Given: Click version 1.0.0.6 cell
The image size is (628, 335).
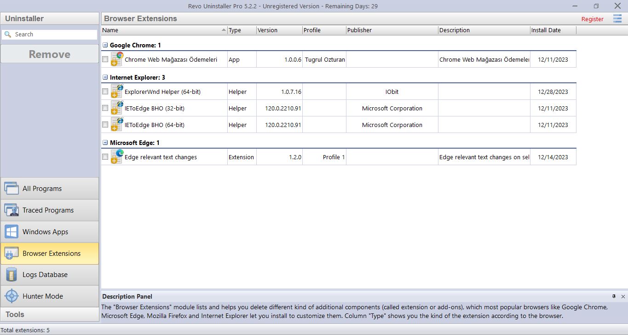Looking at the screenshot, I should coord(279,59).
